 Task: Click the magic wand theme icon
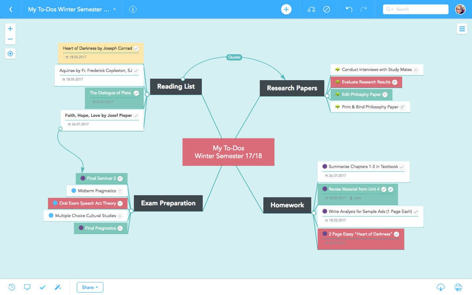[58, 287]
